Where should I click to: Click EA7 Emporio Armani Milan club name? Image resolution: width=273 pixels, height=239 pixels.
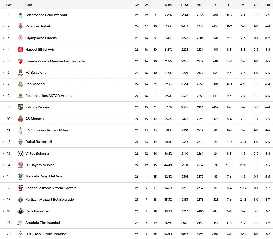pos(47,130)
